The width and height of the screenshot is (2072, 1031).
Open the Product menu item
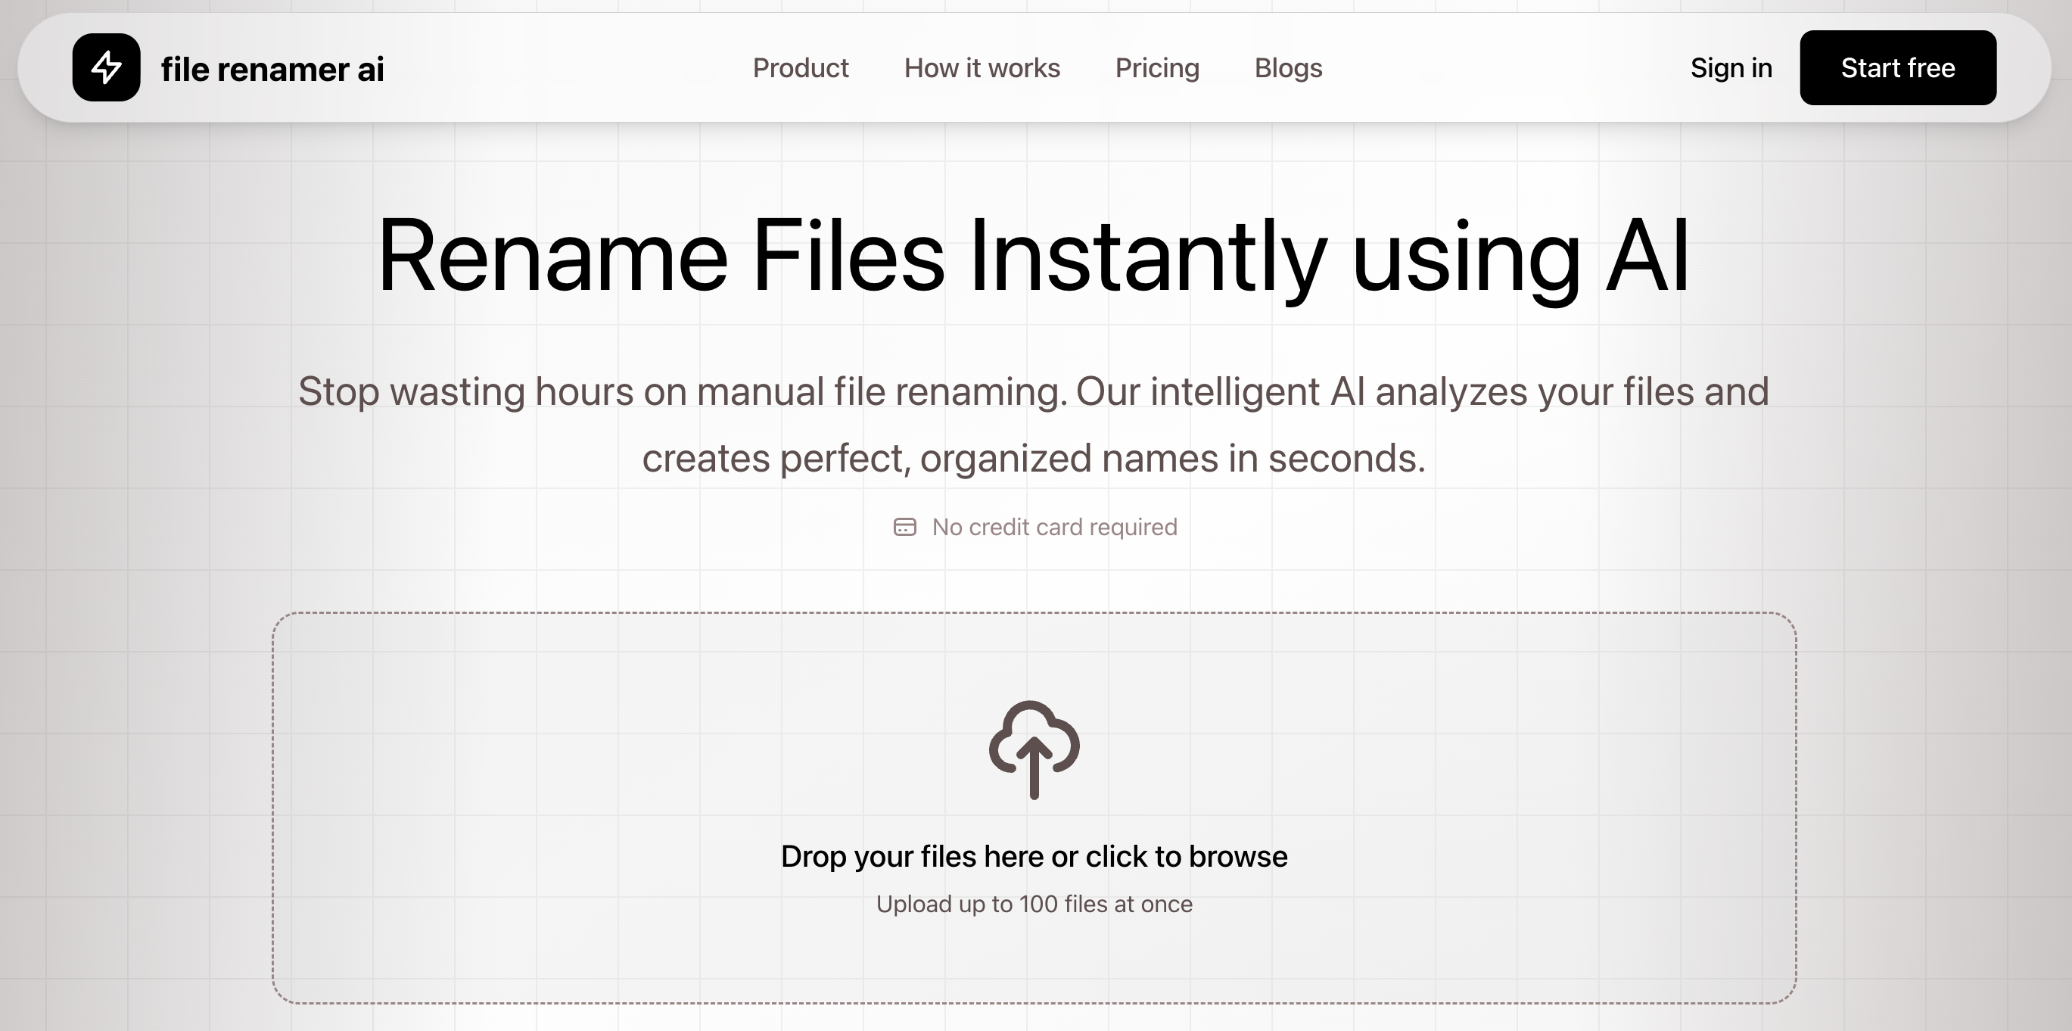[x=801, y=67]
